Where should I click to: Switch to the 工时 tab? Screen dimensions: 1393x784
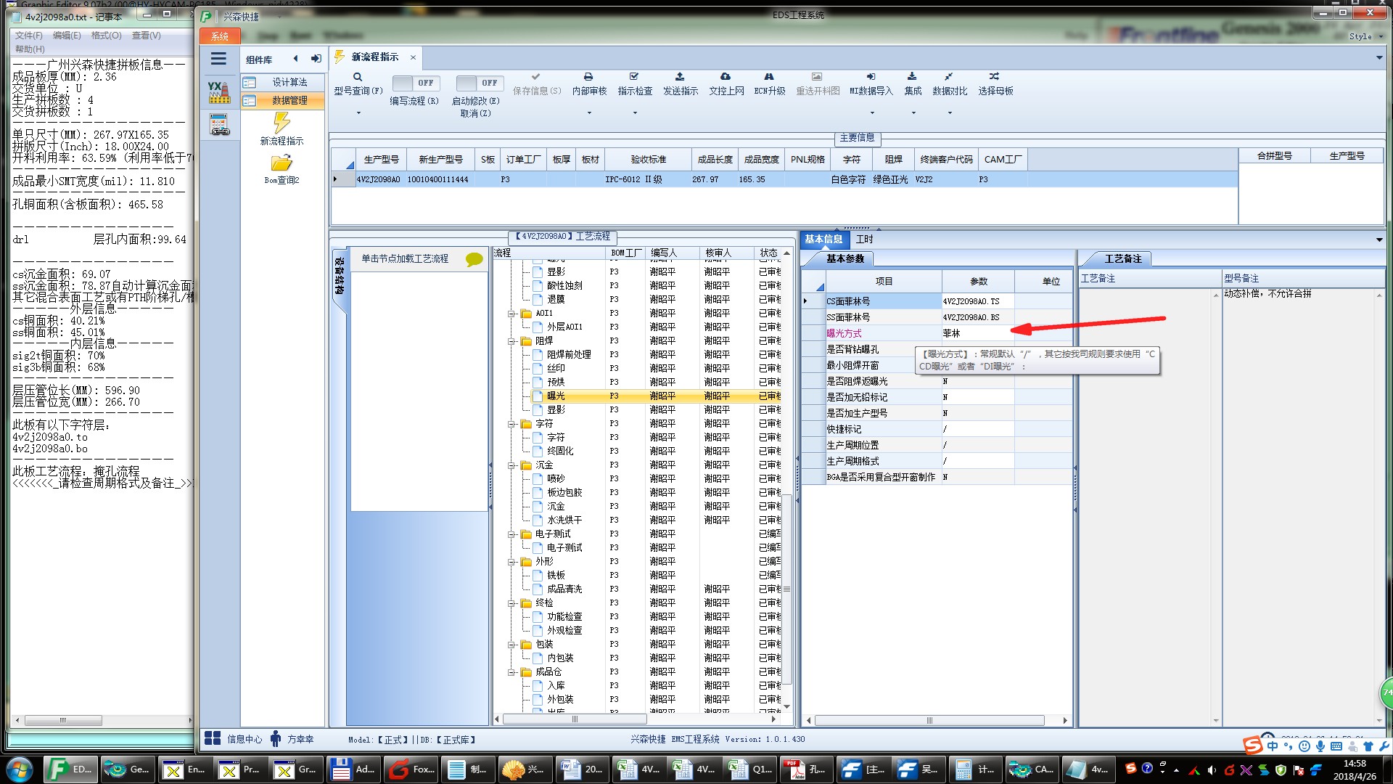pos(864,239)
